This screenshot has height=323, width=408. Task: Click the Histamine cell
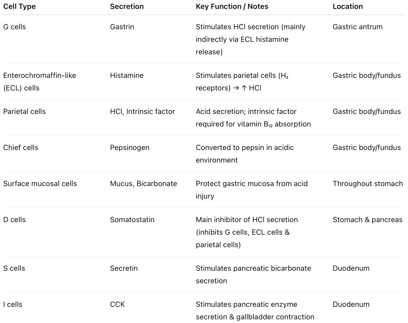coord(127,76)
